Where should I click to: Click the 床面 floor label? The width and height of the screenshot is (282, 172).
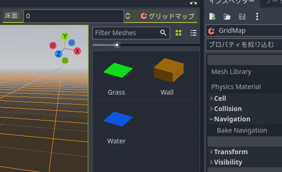click(12, 16)
